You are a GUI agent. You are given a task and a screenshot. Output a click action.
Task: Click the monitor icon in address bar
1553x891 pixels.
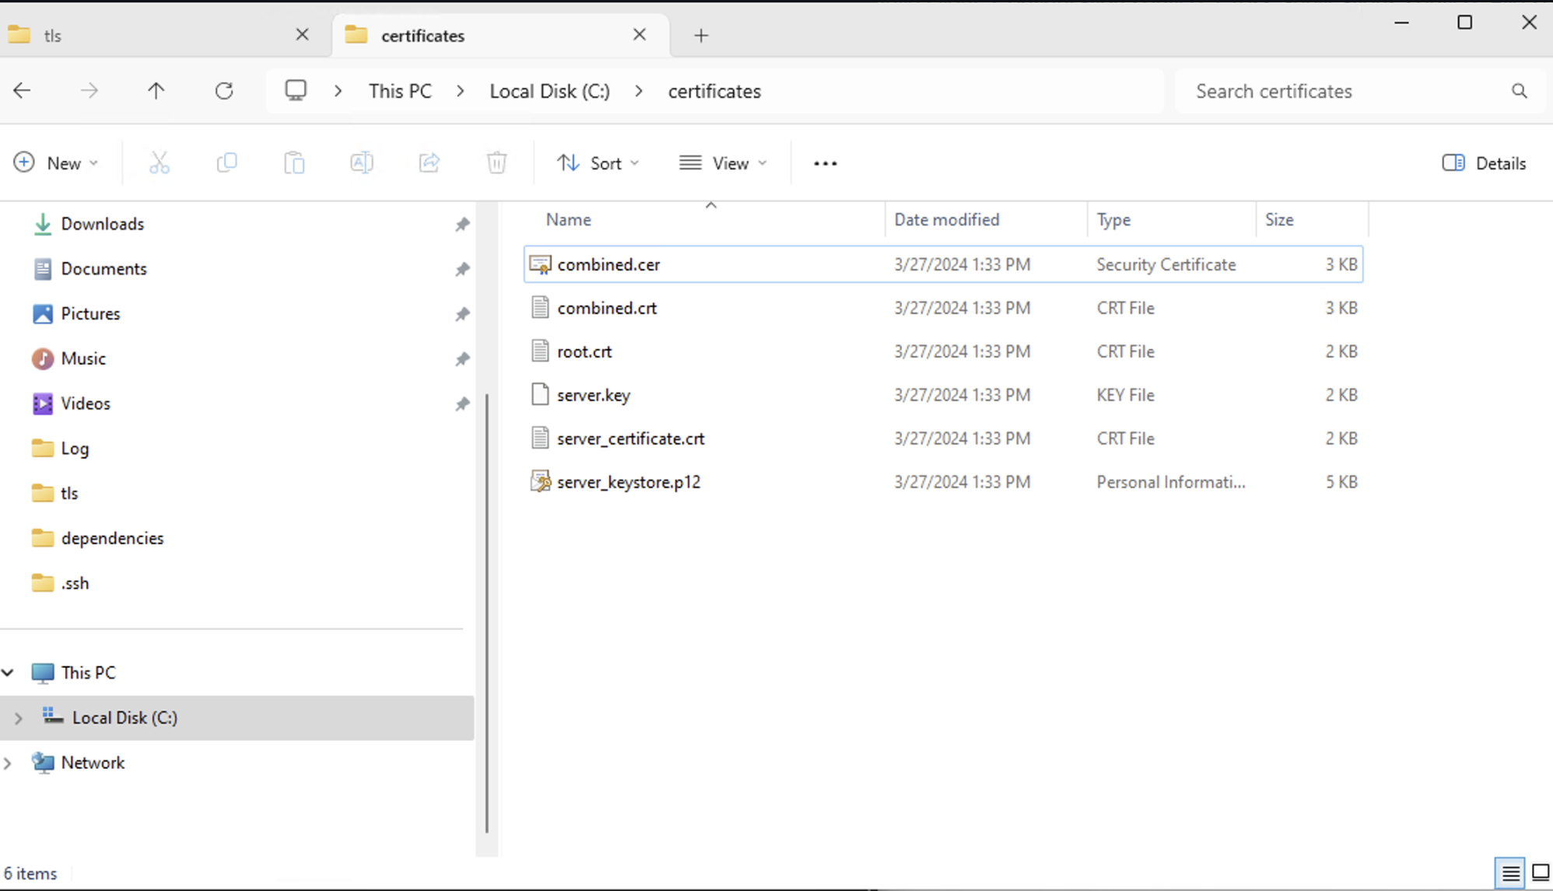(296, 91)
